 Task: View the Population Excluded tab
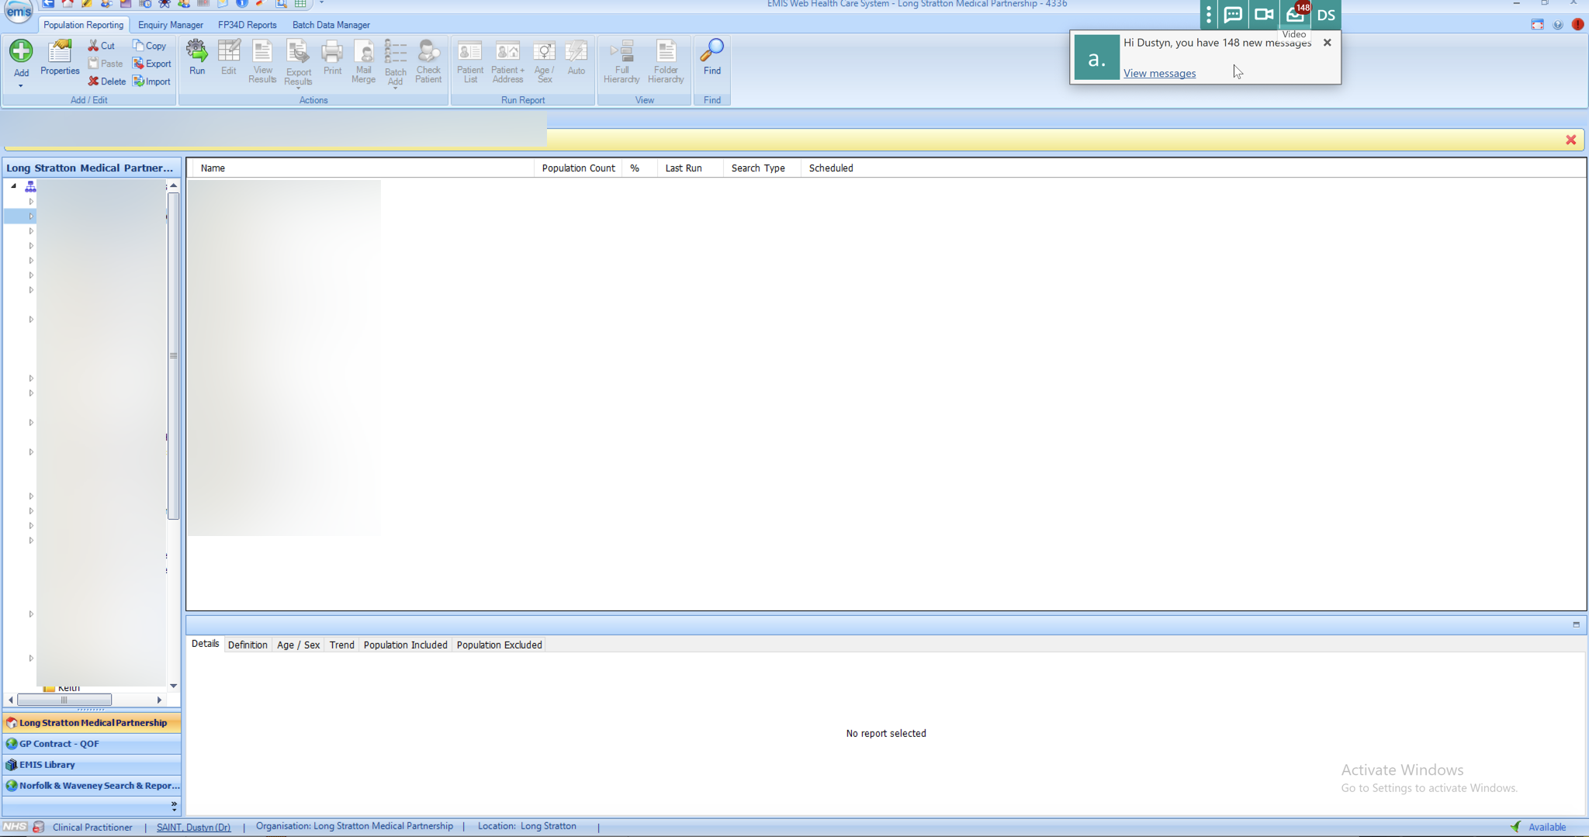tap(499, 645)
